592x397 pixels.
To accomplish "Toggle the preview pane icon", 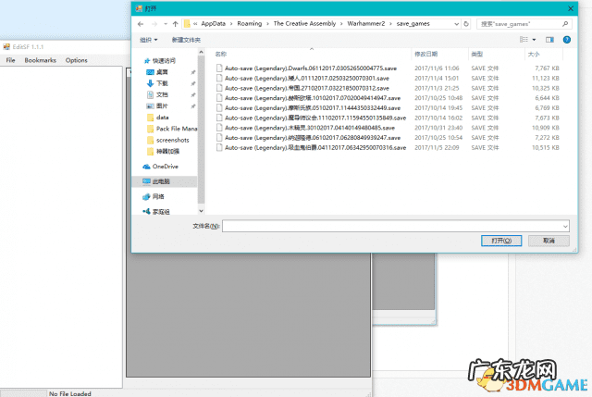I will (549, 39).
